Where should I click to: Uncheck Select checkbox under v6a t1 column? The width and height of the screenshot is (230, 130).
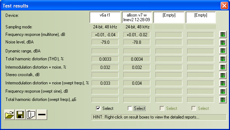(98, 108)
